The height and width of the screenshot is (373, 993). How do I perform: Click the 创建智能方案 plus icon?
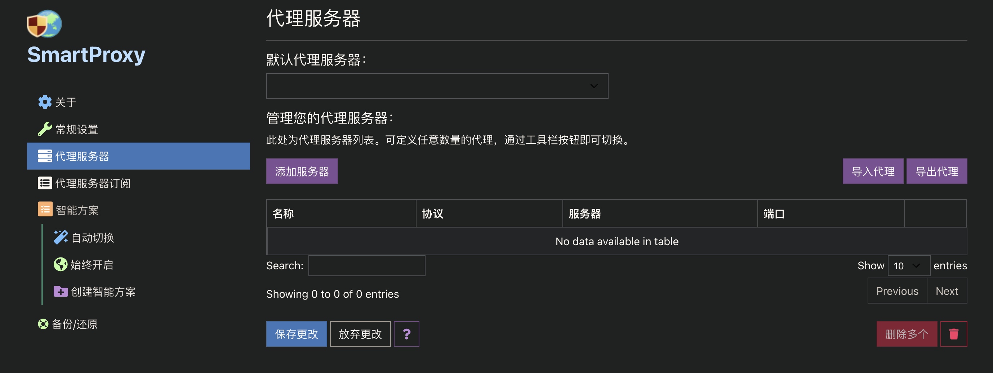61,292
